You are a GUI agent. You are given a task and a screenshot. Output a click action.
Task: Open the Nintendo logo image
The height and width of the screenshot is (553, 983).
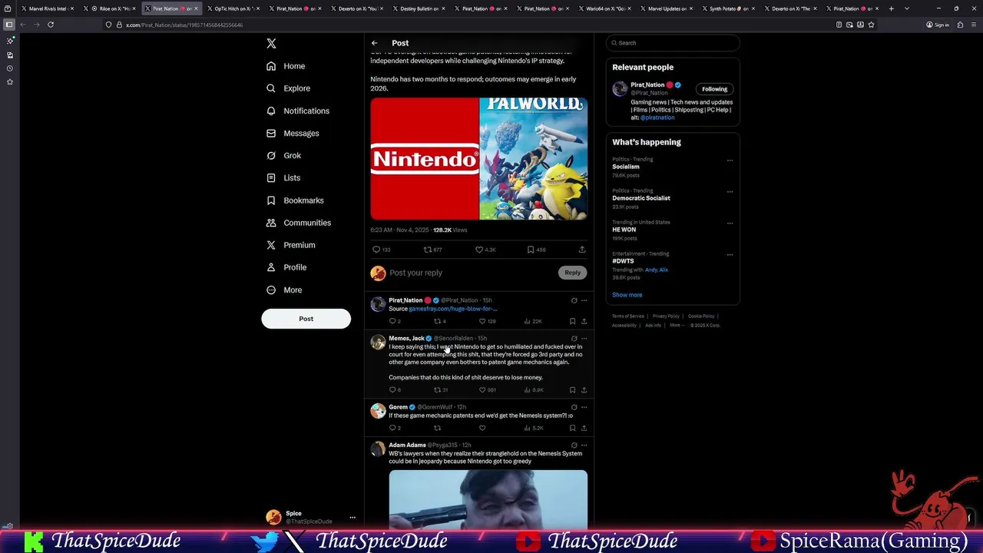point(425,159)
